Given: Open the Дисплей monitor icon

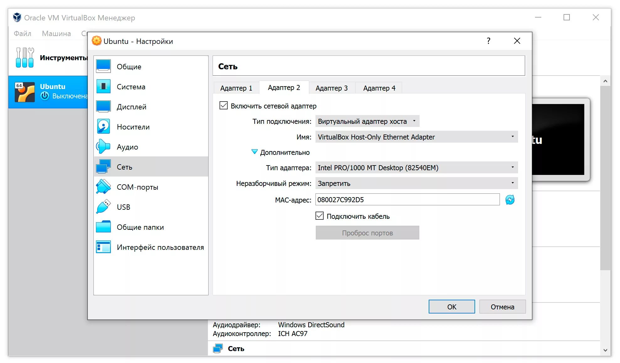Looking at the screenshot, I should click(103, 107).
